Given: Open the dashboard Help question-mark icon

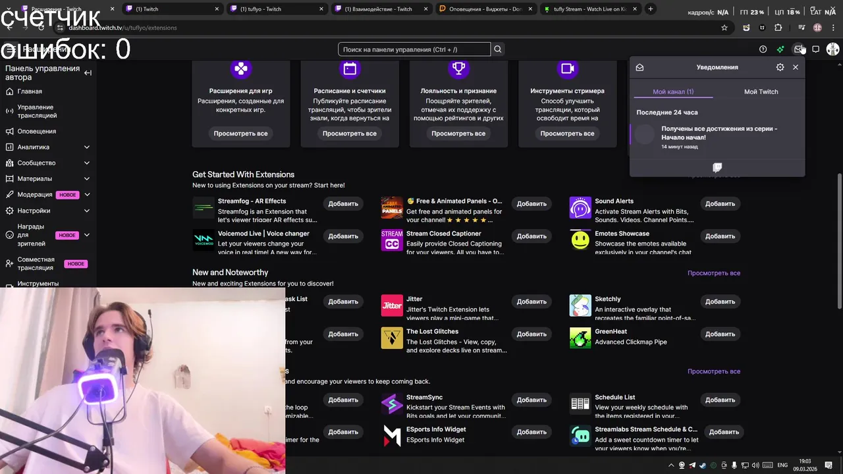Looking at the screenshot, I should pyautogui.click(x=763, y=49).
